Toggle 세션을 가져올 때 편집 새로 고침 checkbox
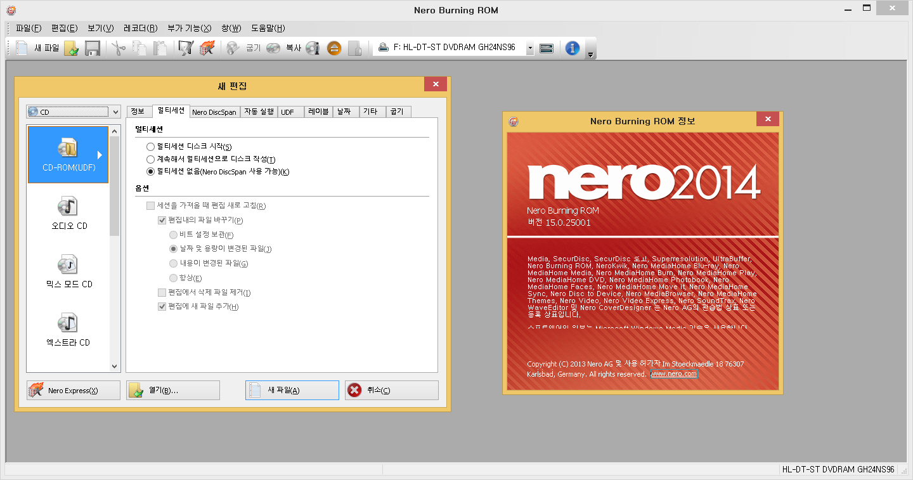Viewport: 913px width, 480px height. click(x=150, y=205)
